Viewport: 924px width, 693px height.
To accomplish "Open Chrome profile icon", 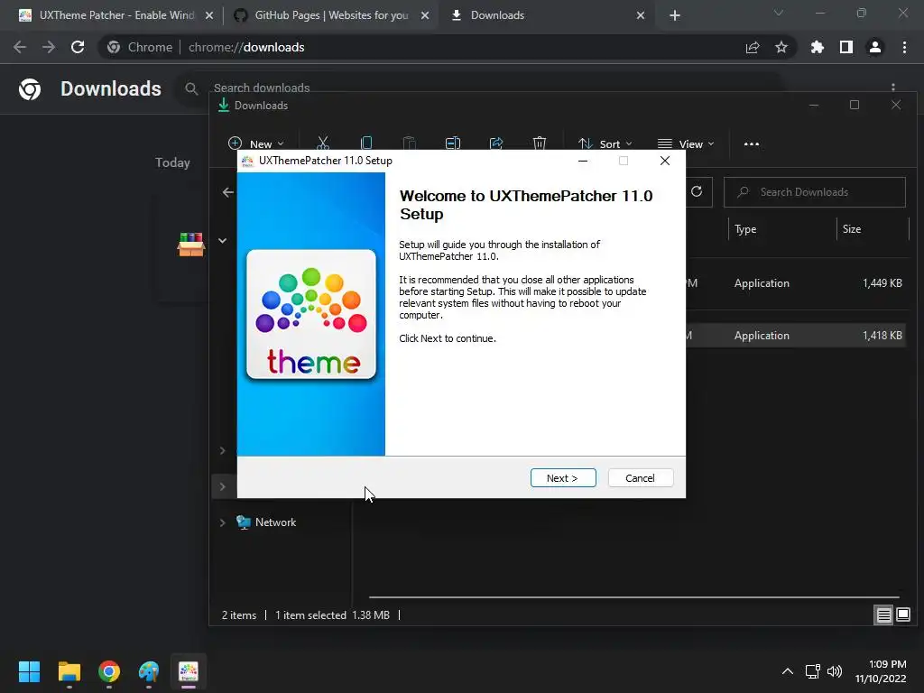I will 875,47.
